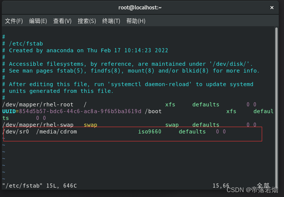Click the /media/cdrom mount point
Viewport: 284px width, 197px height.
point(57,132)
